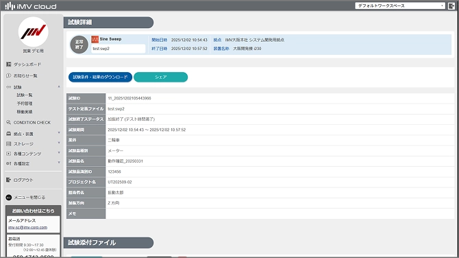Collapse the 試験 menu arrow
The width and height of the screenshot is (459, 258).
pos(59,86)
